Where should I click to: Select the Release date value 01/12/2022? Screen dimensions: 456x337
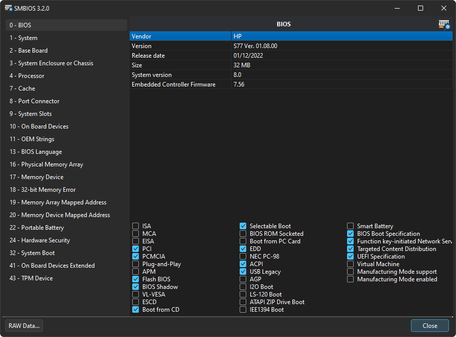tap(248, 56)
